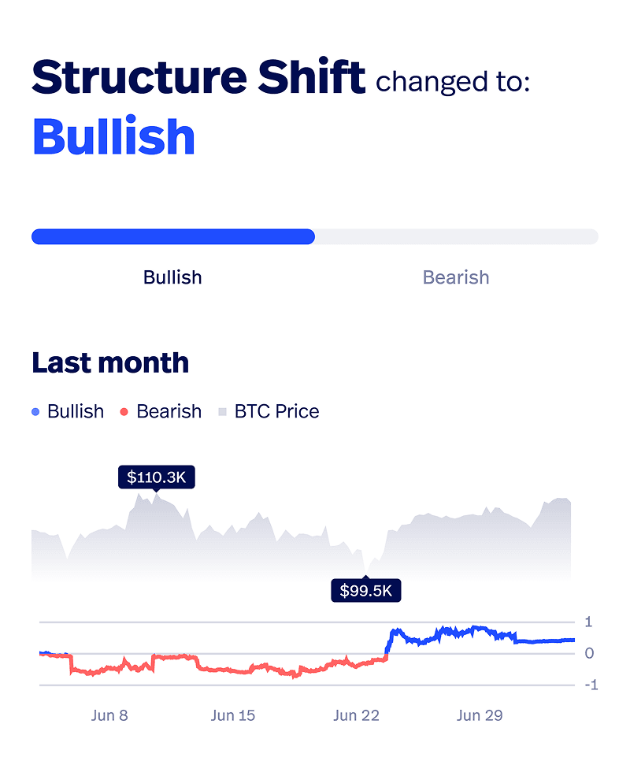Click the blue filled progress bar segment

pyautogui.click(x=173, y=236)
